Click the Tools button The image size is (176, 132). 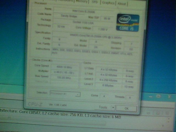point(103,107)
